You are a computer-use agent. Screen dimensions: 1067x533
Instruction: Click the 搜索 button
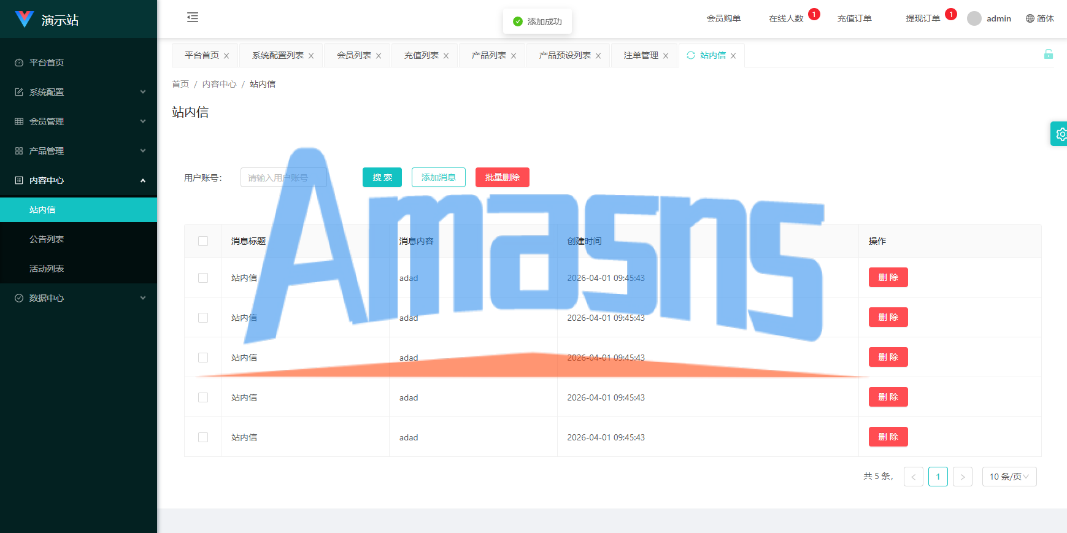382,177
